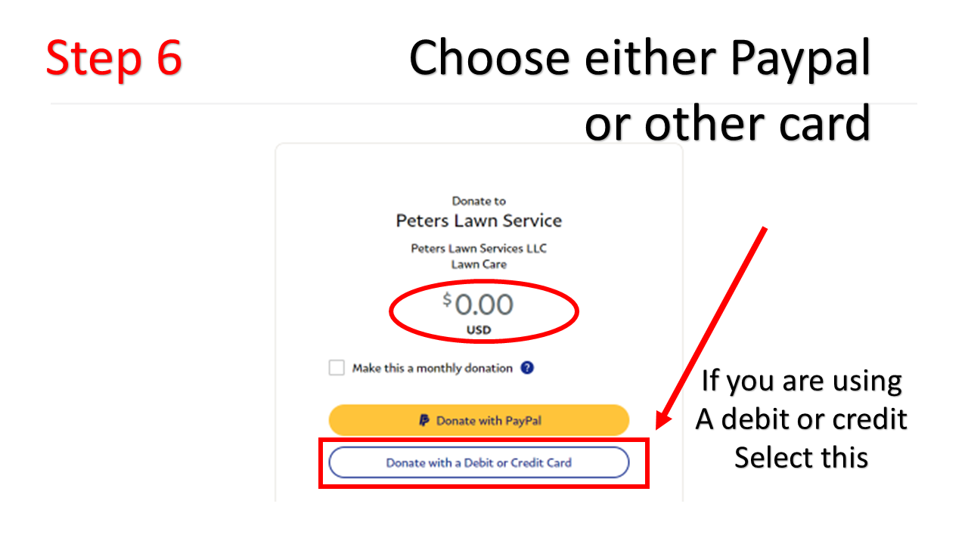Click the 'If you are using' note
The width and height of the screenshot is (968, 544).
click(802, 380)
